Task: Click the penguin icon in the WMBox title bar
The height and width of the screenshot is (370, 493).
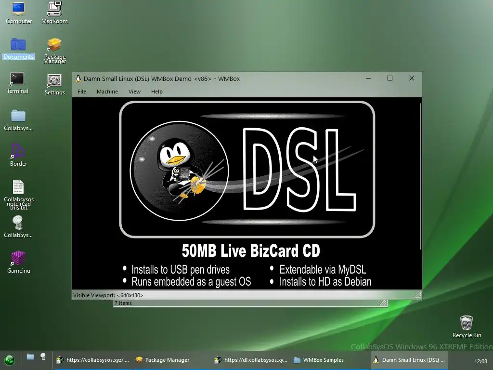Action: click(x=78, y=79)
